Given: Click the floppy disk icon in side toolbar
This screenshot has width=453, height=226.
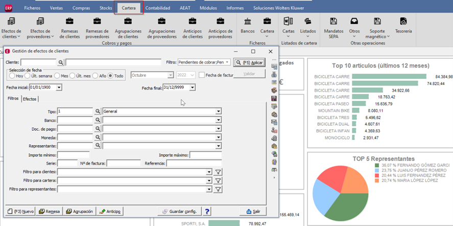Looking at the screenshot, I should point(274,98).
